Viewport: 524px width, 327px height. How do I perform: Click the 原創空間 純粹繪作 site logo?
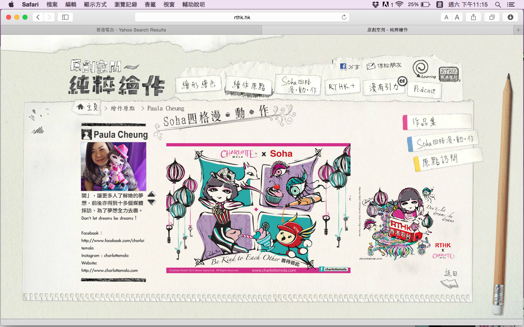coord(117,78)
